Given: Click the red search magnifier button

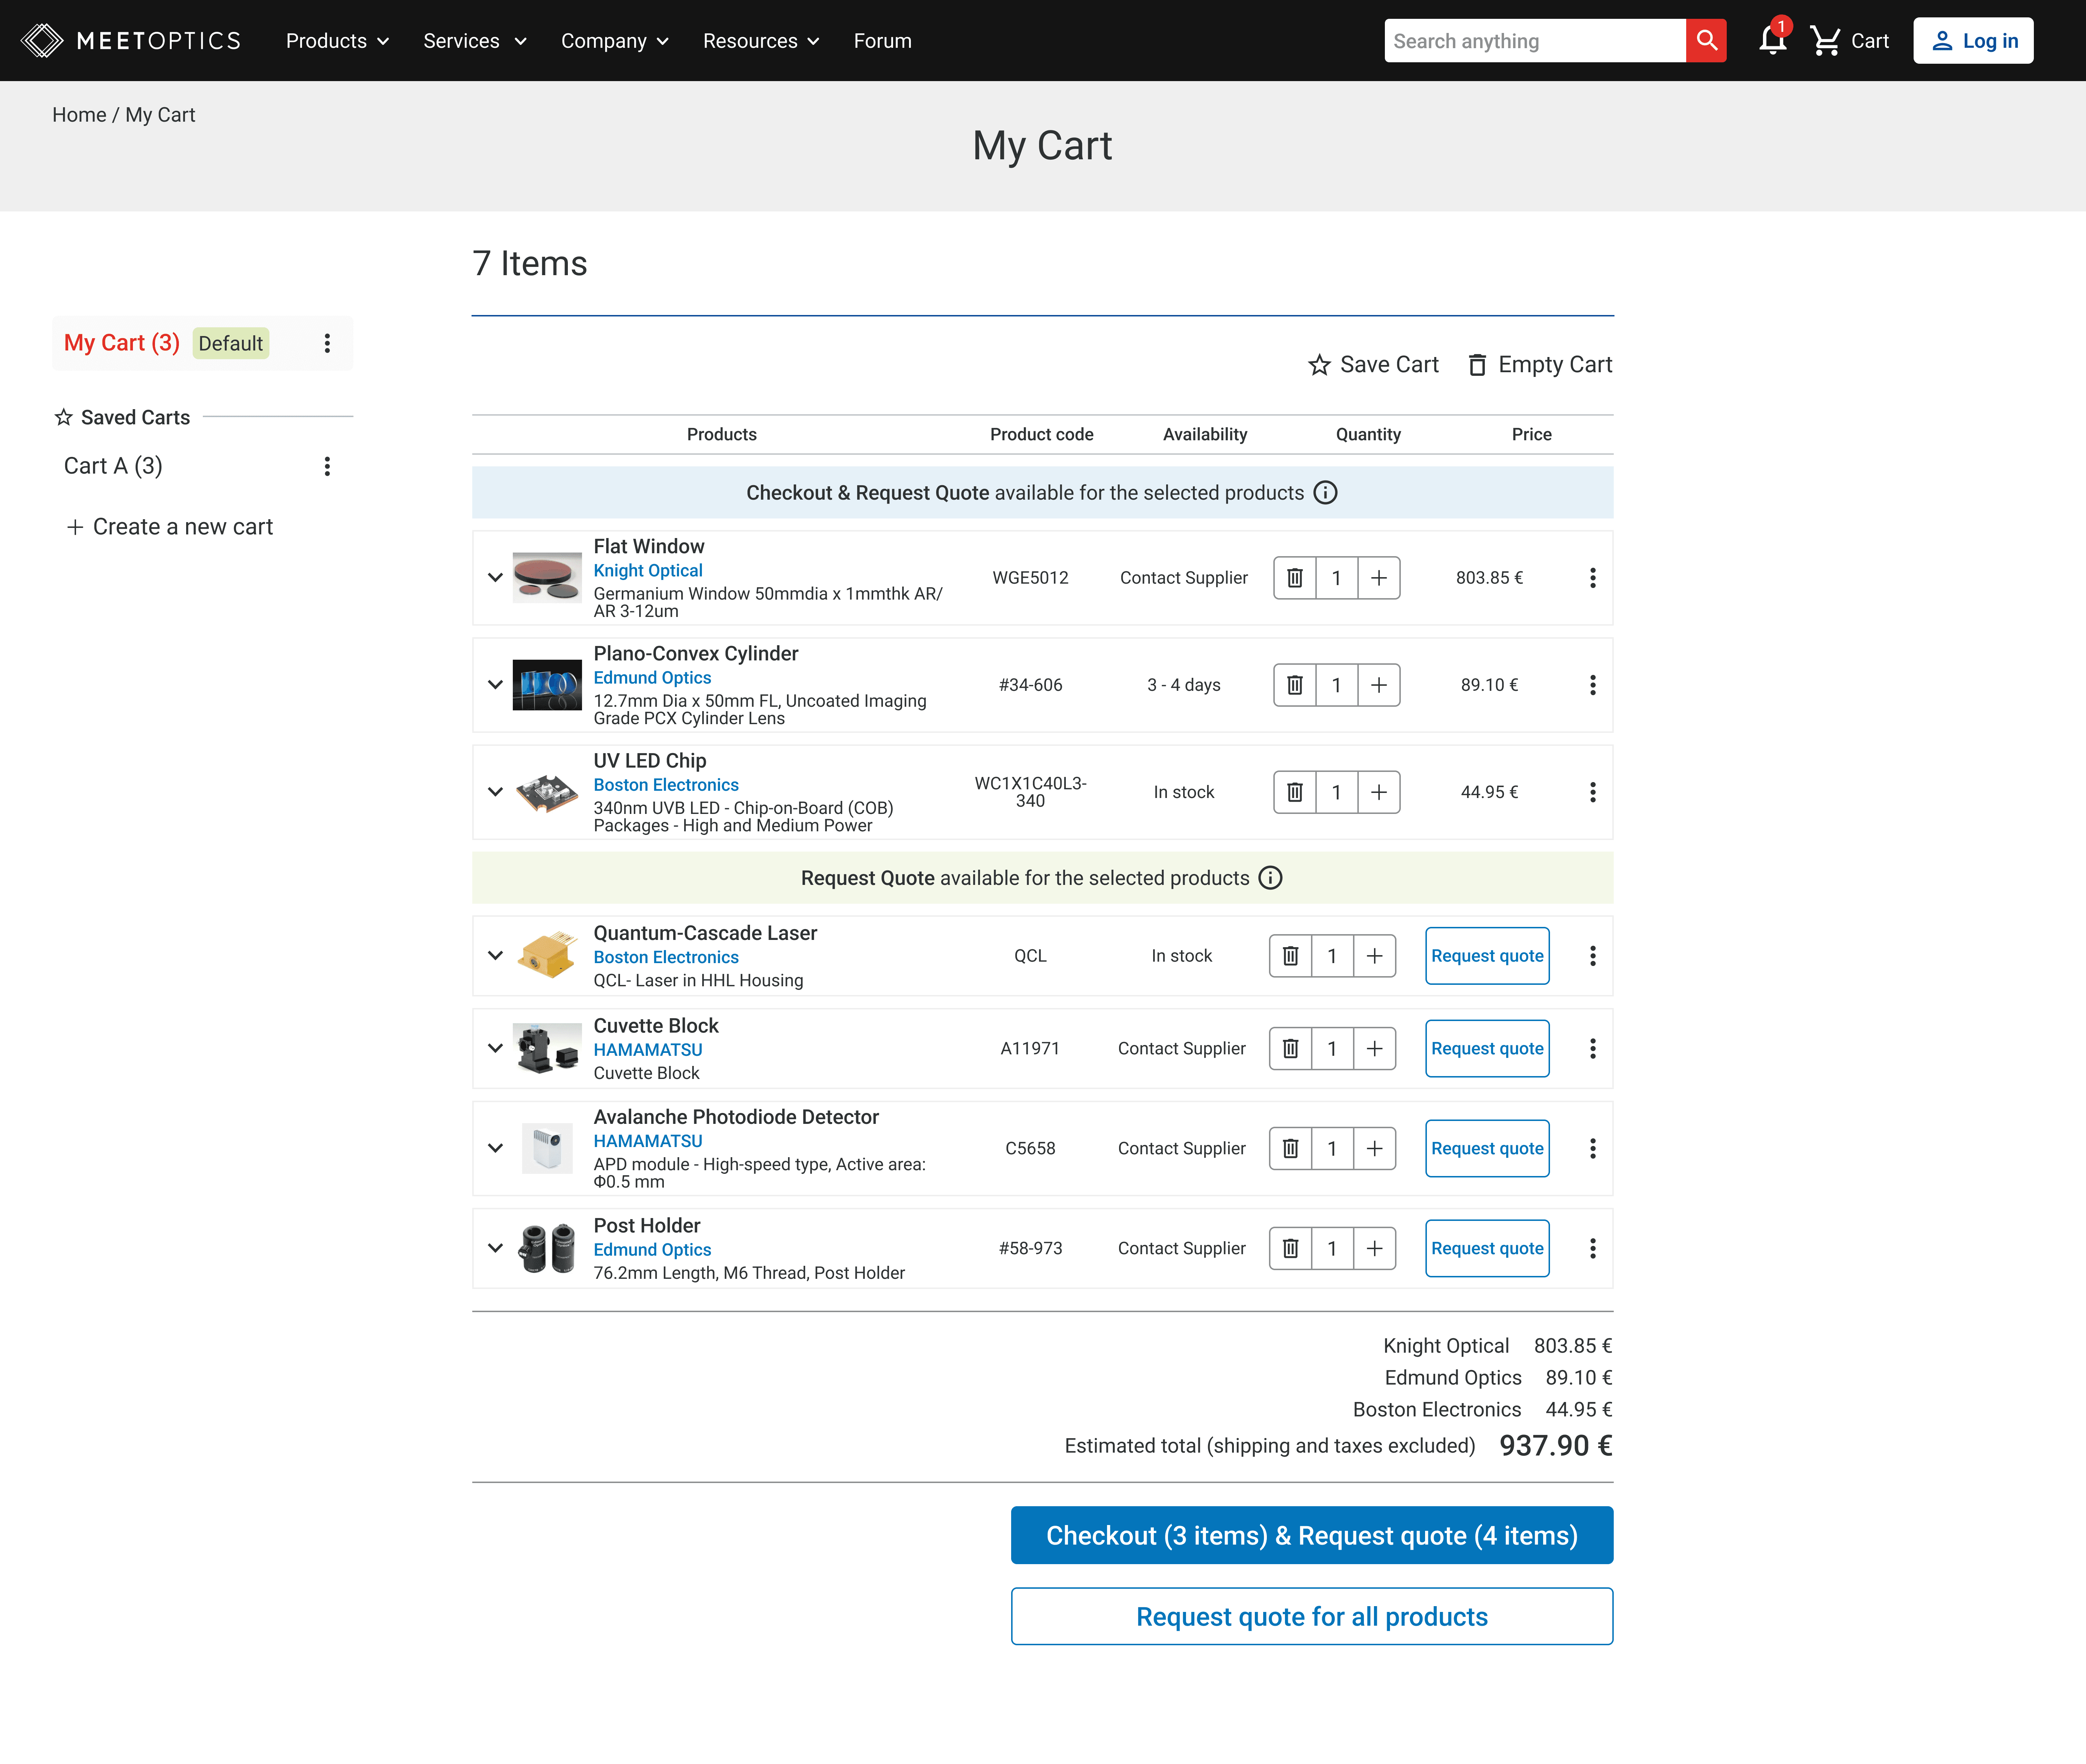Looking at the screenshot, I should click(x=1706, y=41).
